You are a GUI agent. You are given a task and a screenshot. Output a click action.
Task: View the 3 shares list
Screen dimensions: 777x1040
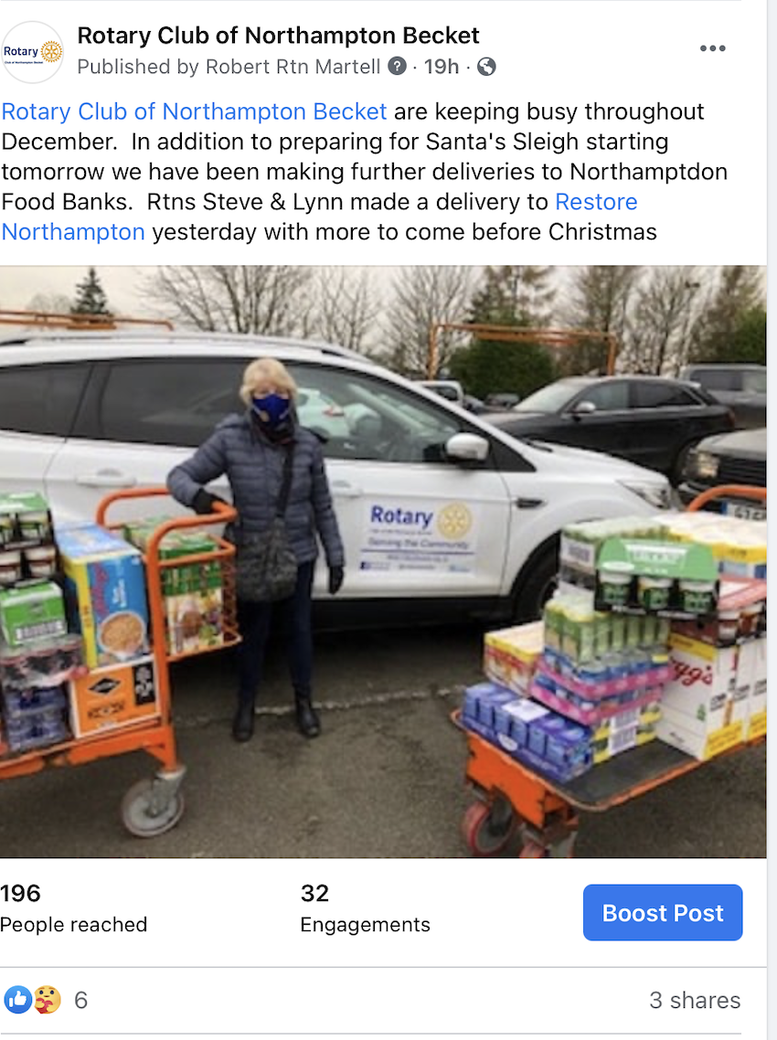tap(695, 1000)
